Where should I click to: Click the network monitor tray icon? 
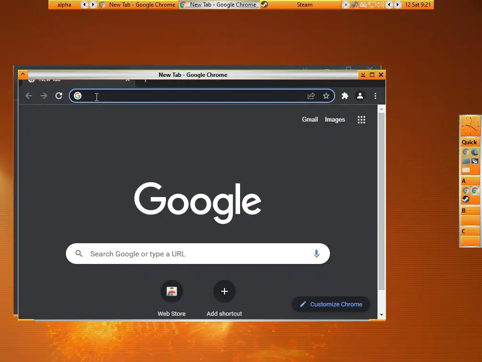click(x=372, y=5)
